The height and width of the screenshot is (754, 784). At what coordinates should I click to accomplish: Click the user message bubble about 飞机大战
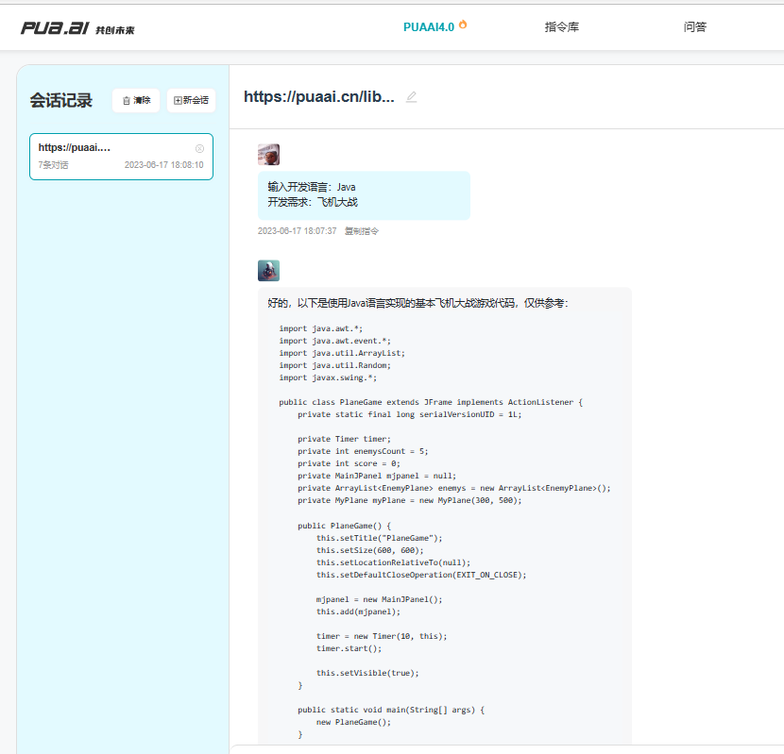364,194
